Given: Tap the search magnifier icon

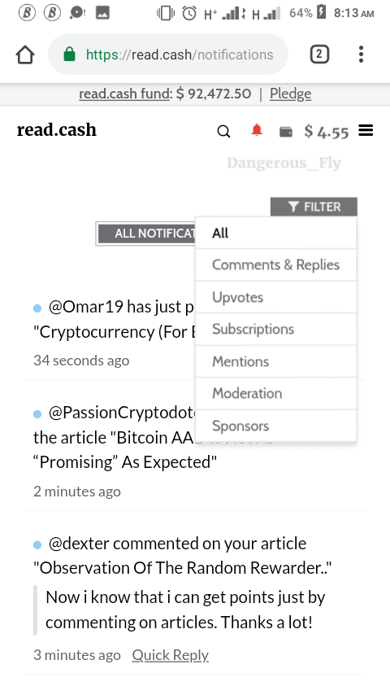Looking at the screenshot, I should [223, 132].
